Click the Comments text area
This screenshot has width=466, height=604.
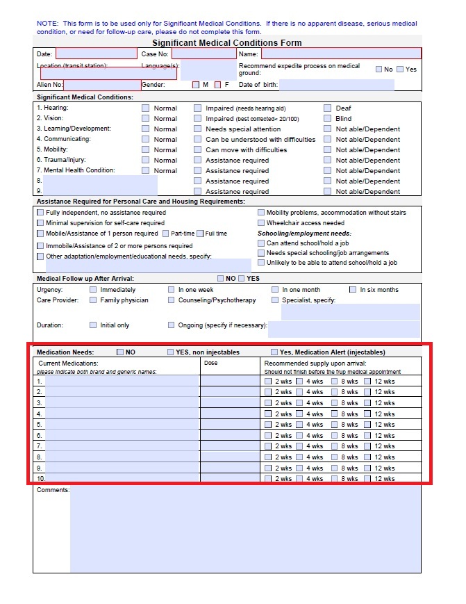click(x=245, y=528)
